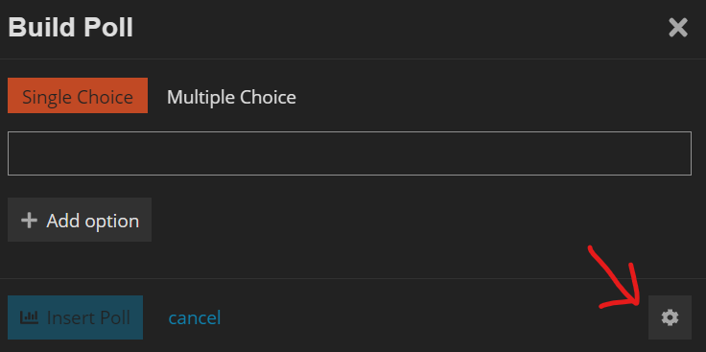Viewport: 706px width, 352px height.
Task: Close the Build Poll dialog
Action: tap(677, 28)
